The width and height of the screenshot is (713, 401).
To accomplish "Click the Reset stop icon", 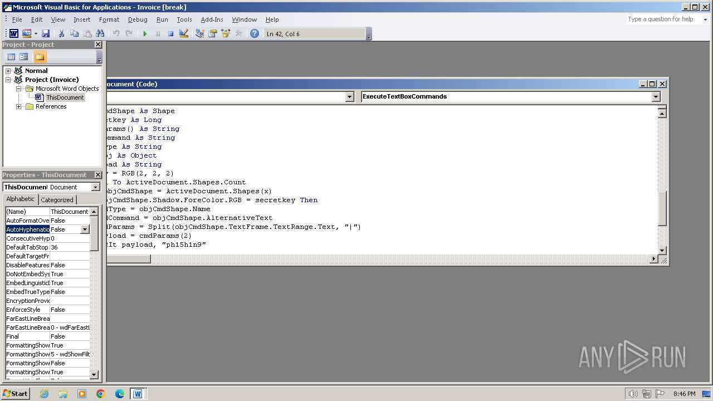I will [x=170, y=33].
